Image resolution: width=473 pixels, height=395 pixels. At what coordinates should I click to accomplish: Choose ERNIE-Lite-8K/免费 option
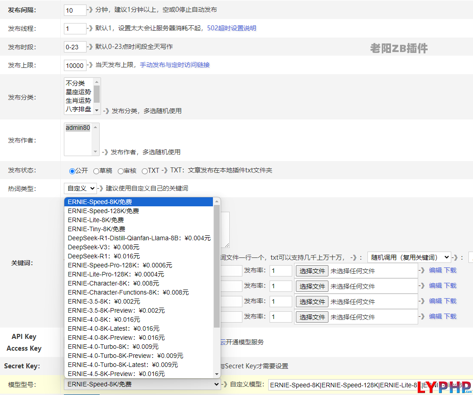coord(139,220)
